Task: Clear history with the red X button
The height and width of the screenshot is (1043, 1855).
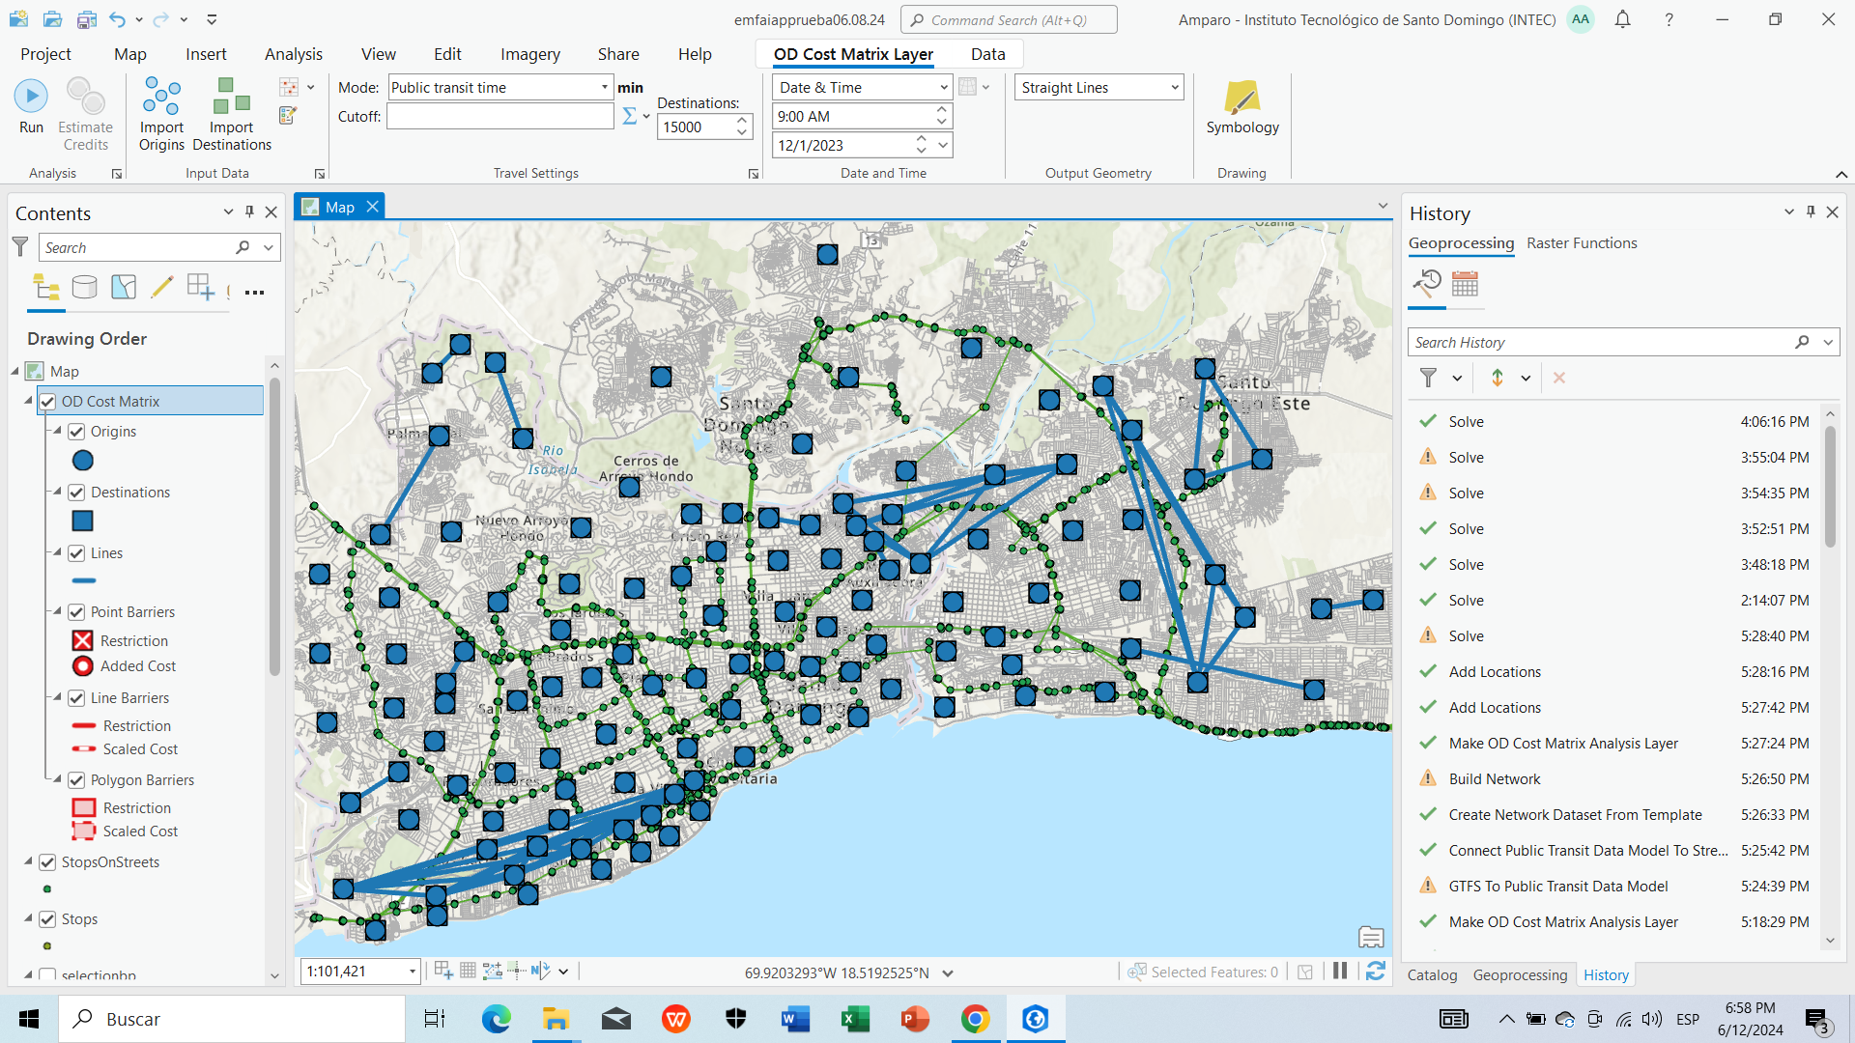Action: coord(1558,378)
